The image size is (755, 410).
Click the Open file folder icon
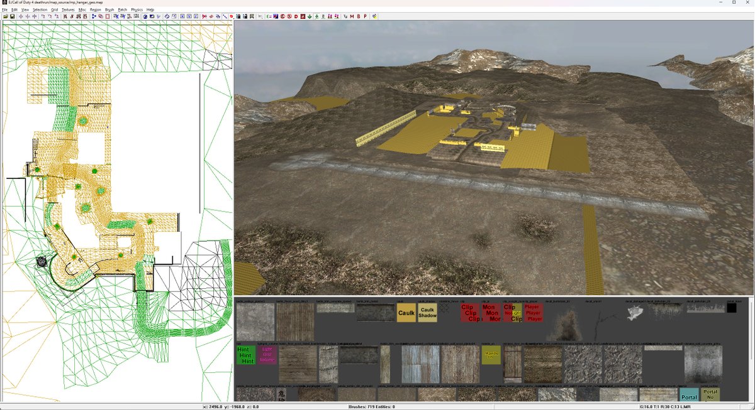(6, 16)
